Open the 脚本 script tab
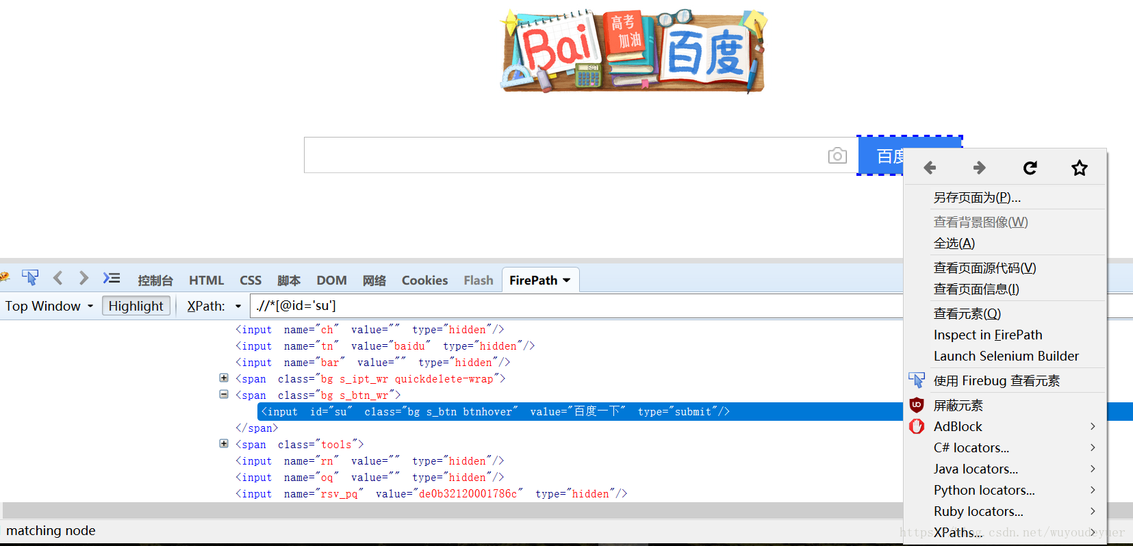Screen dimensions: 1133x546 click(289, 281)
